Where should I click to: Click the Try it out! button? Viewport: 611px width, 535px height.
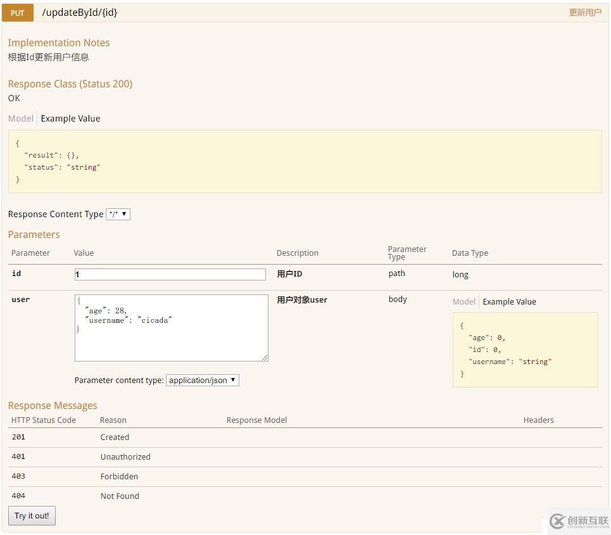32,515
